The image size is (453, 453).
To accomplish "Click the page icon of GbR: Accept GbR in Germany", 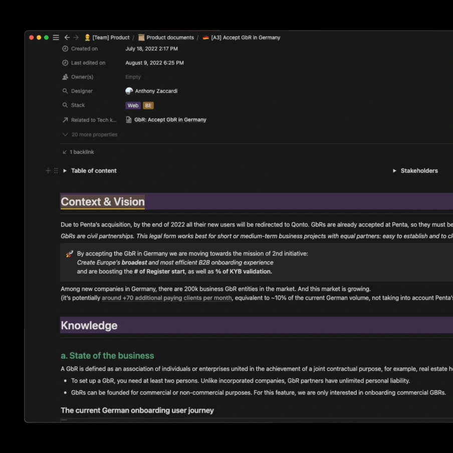I will pos(129,120).
